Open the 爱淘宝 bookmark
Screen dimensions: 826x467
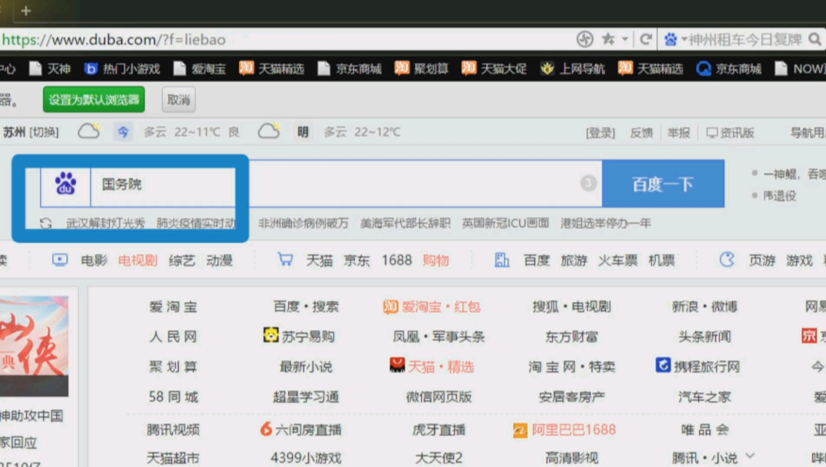point(200,68)
